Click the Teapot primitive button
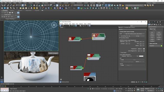164x92 pixels. 152,39
